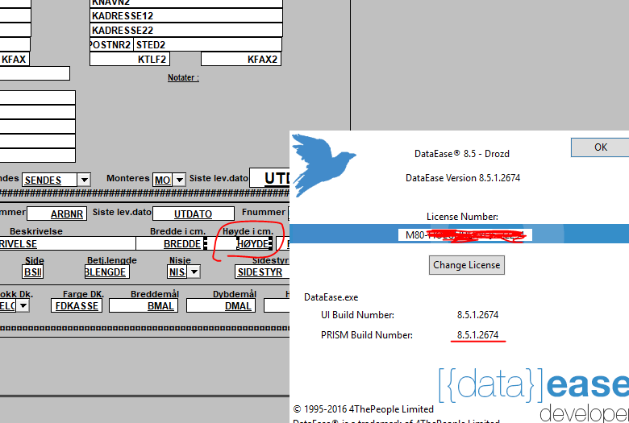Viewport: 629px width, 423px height.
Task: Select the BLENGDE field
Action: click(x=106, y=272)
